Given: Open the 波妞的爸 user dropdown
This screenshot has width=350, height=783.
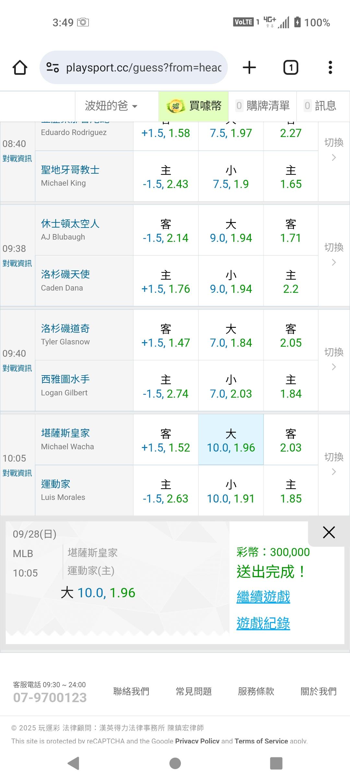Looking at the screenshot, I should pos(111,106).
